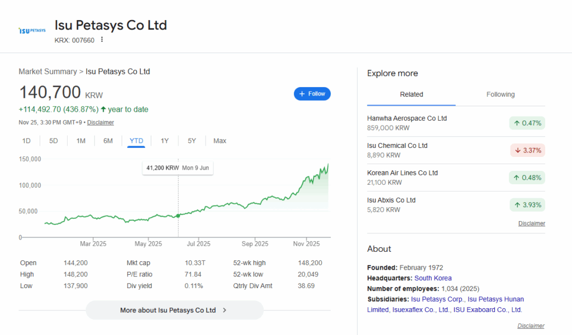Switch chart to 1D range

(x=26, y=141)
